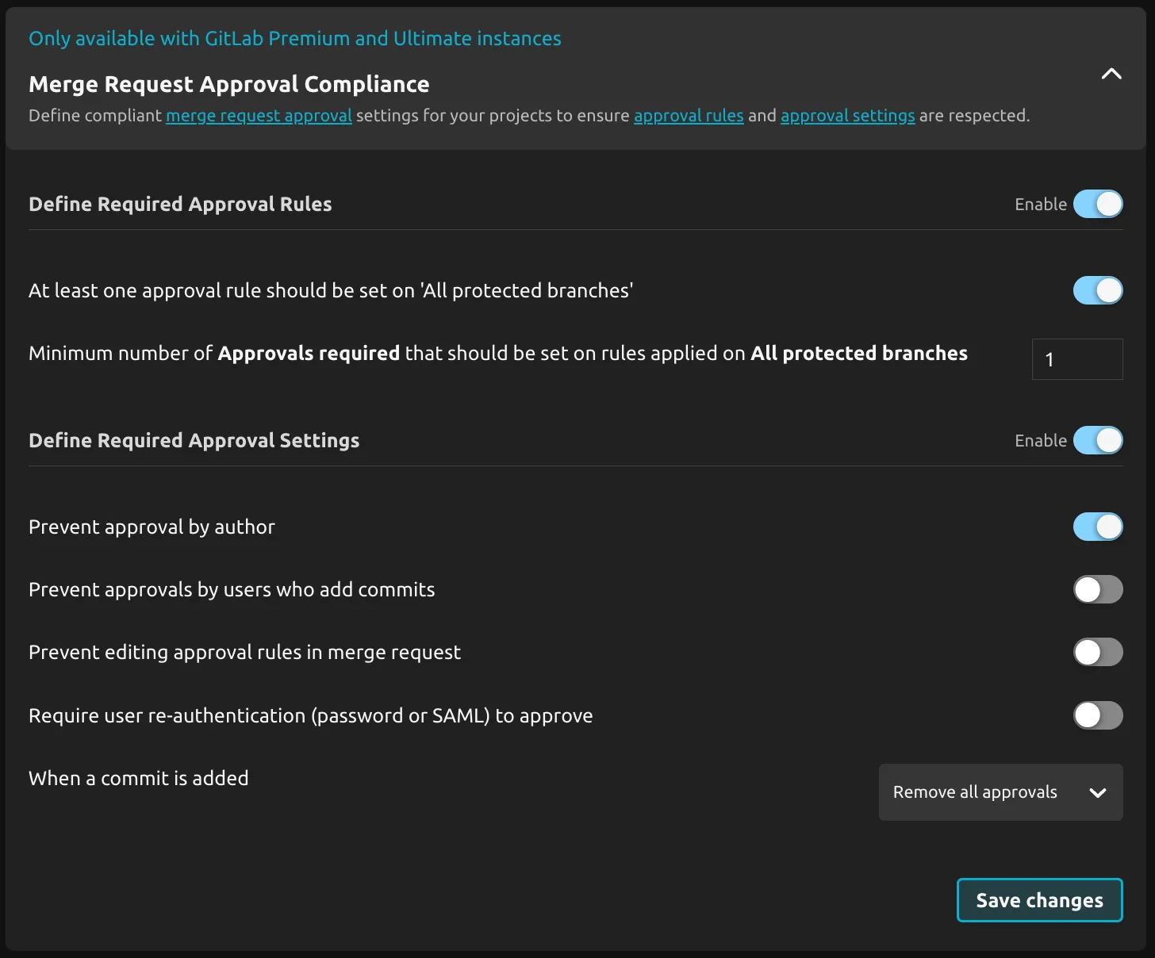Click the Enable label next to approval rules toggle
This screenshot has height=958, width=1155.
coord(1040,204)
